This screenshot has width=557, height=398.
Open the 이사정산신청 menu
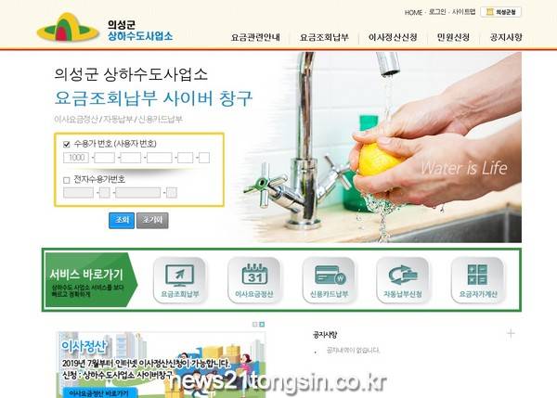point(393,37)
